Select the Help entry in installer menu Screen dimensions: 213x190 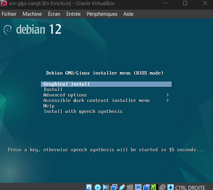[49, 106]
